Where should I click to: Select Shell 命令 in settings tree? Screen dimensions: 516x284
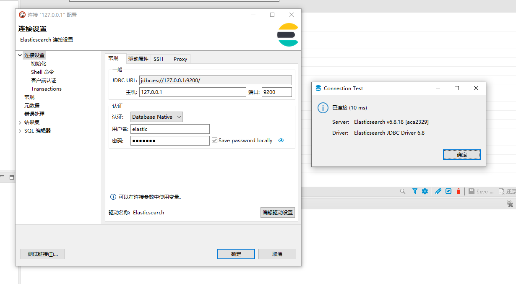point(42,72)
